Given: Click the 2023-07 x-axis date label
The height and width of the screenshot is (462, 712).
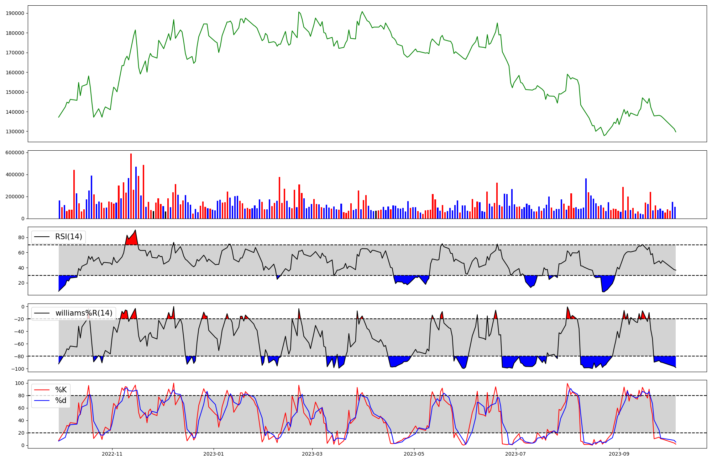Looking at the screenshot, I should [x=515, y=454].
